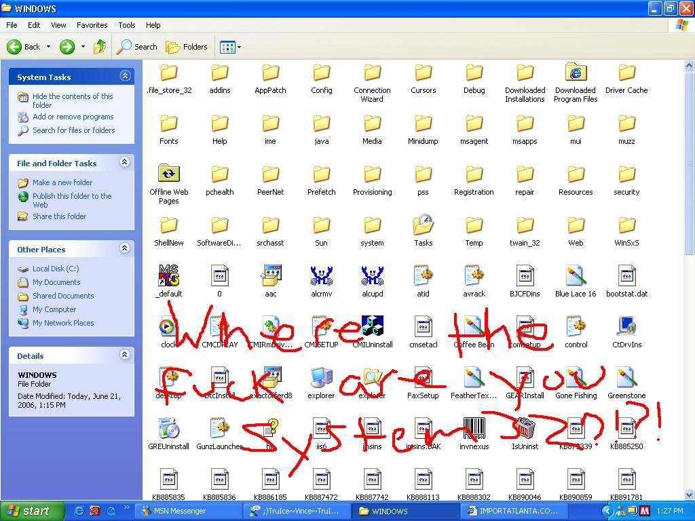The image size is (695, 521).
Task: Collapse the Details panel
Action: coord(125,355)
